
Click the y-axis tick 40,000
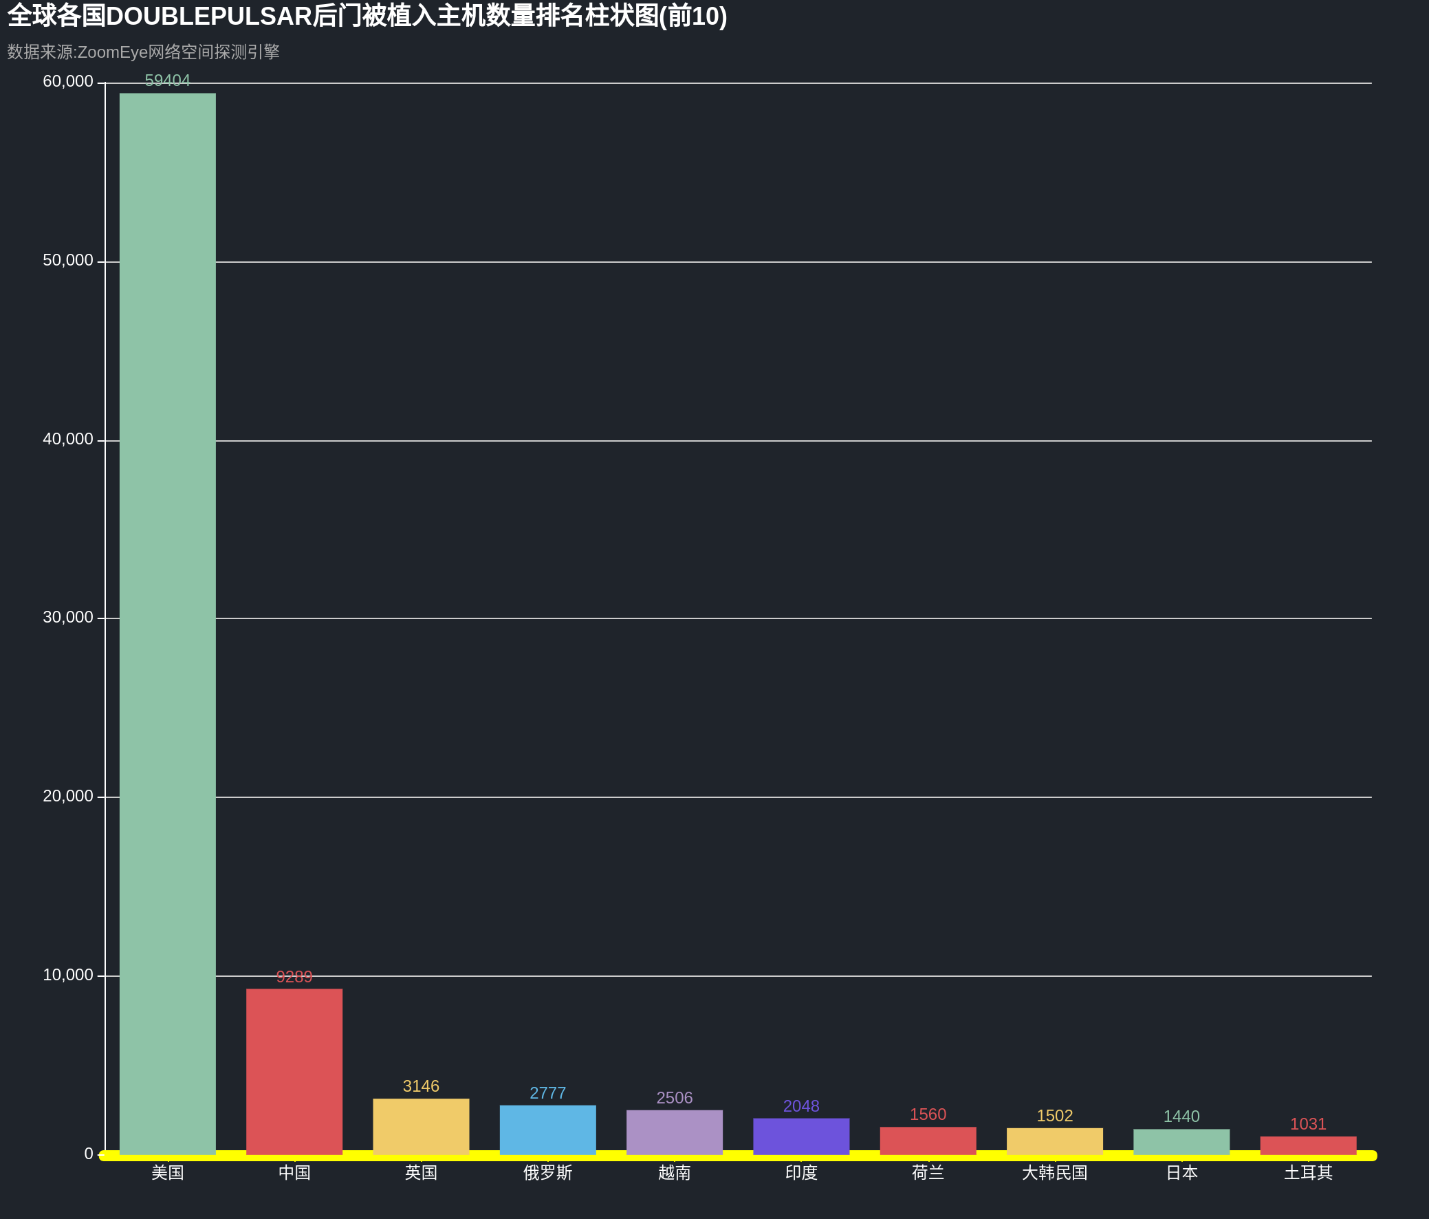point(67,439)
